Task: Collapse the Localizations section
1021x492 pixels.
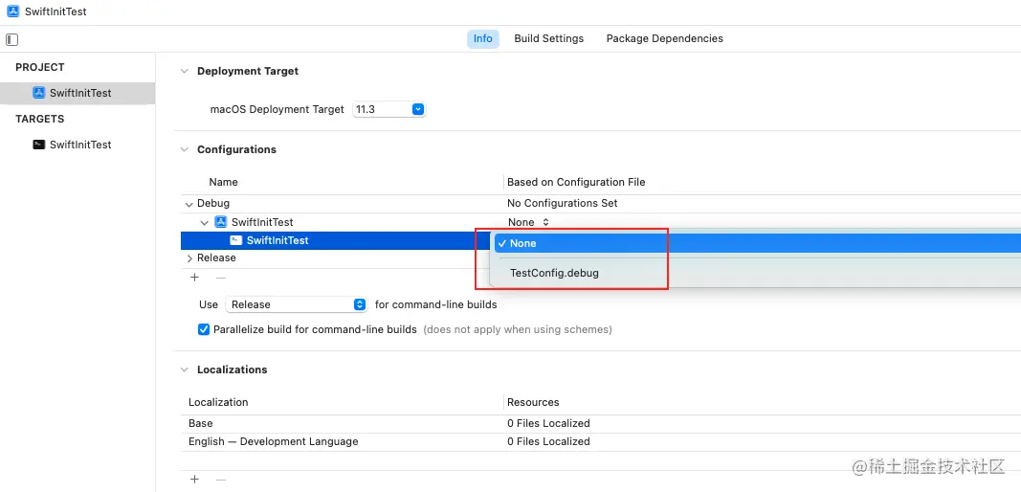Action: click(x=184, y=369)
